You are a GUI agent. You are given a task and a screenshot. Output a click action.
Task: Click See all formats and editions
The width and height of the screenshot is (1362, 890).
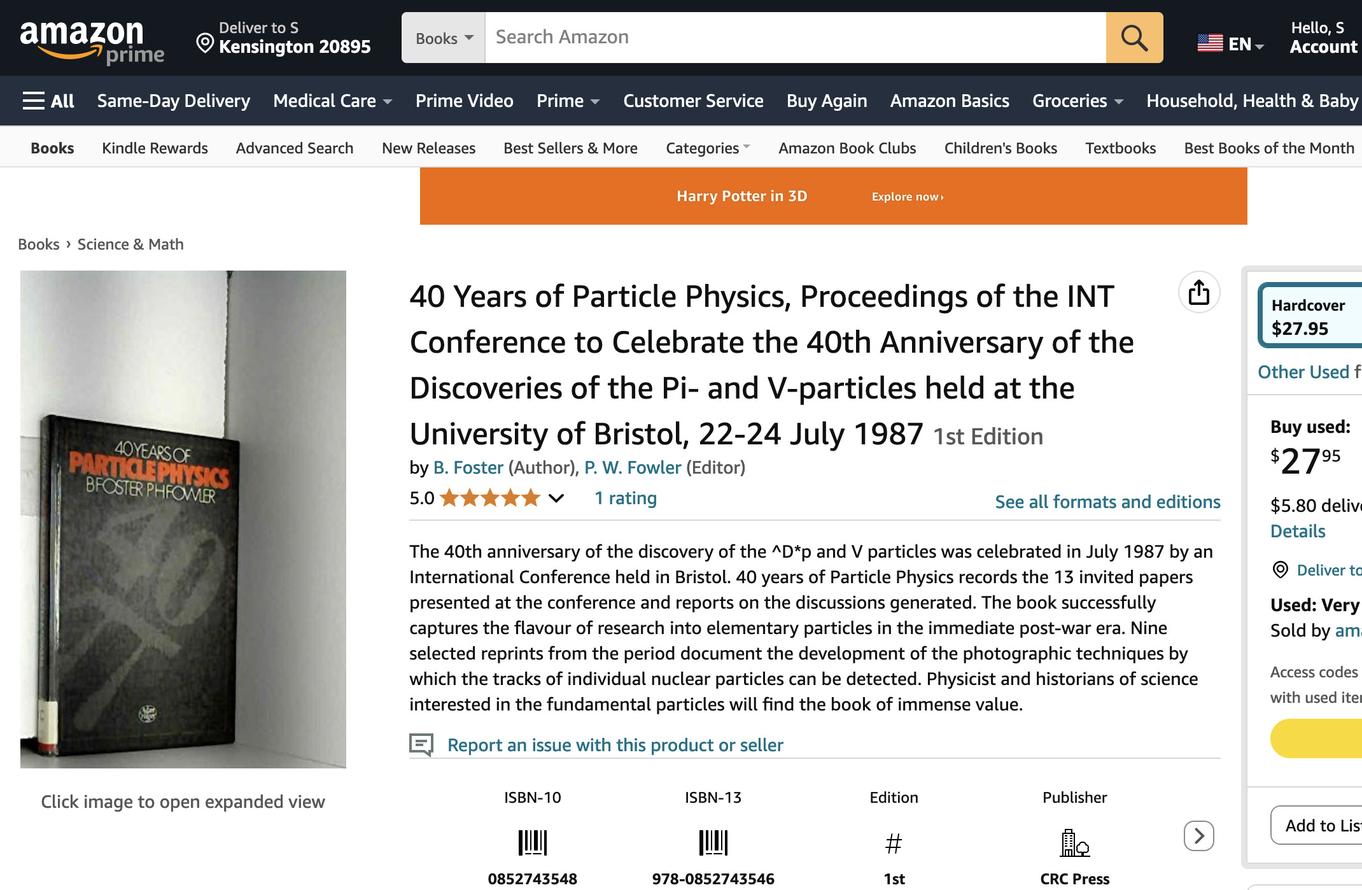point(1107,502)
